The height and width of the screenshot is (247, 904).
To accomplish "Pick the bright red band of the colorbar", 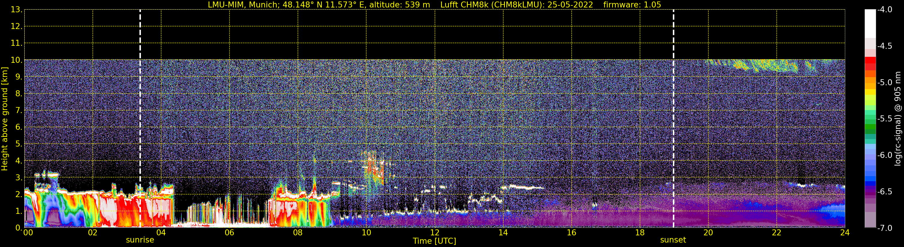I will pyautogui.click(x=870, y=60).
